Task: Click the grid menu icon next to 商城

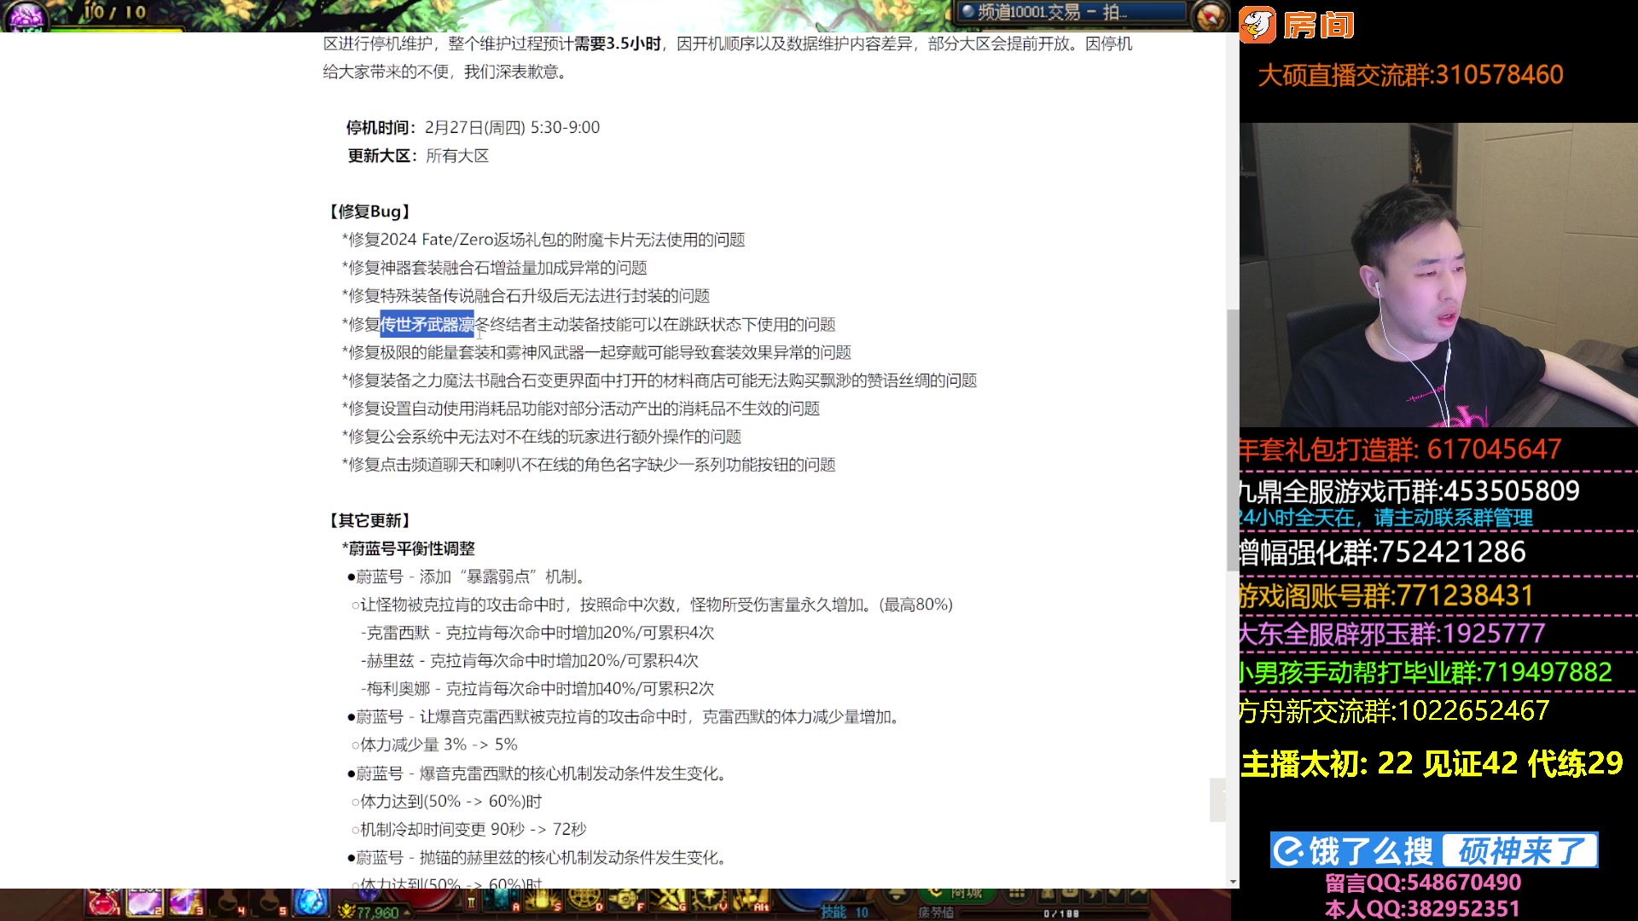Action: tap(1016, 895)
